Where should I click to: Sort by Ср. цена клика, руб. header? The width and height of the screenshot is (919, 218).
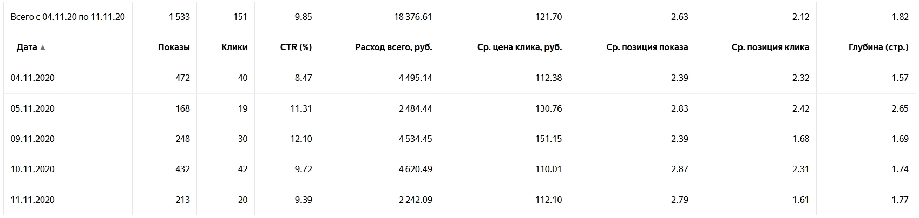[520, 47]
